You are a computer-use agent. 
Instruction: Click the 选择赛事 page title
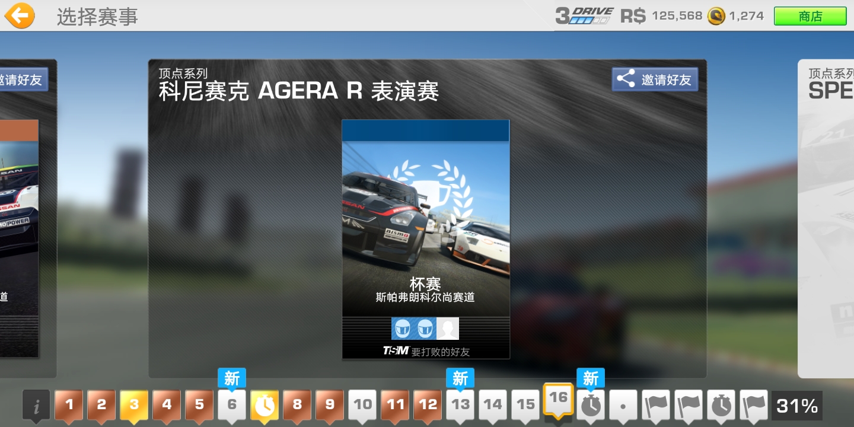tap(97, 17)
